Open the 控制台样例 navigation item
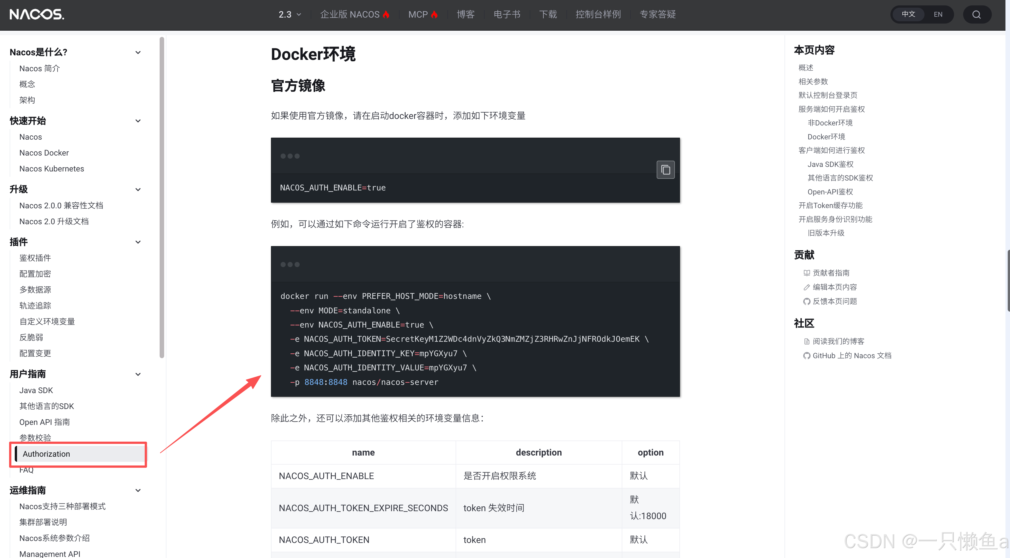1010x558 pixels. [x=598, y=14]
